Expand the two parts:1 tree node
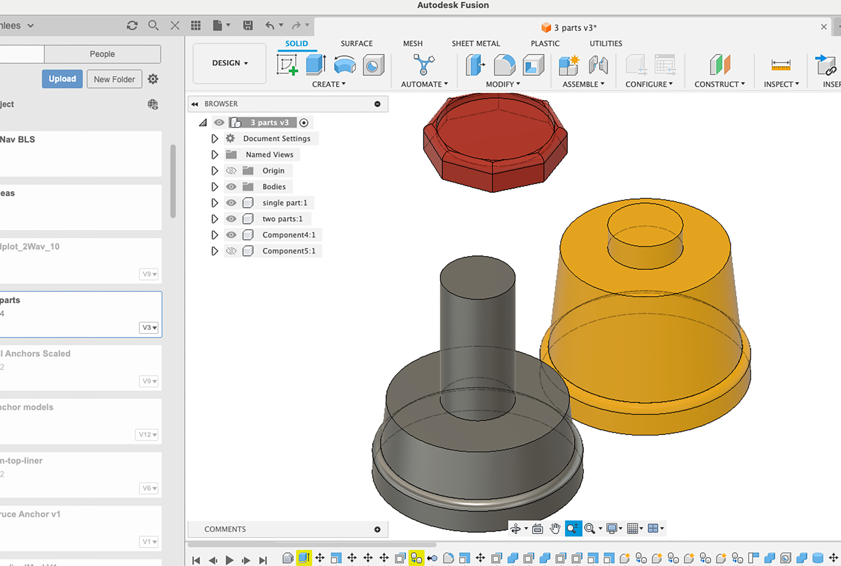 (x=215, y=219)
